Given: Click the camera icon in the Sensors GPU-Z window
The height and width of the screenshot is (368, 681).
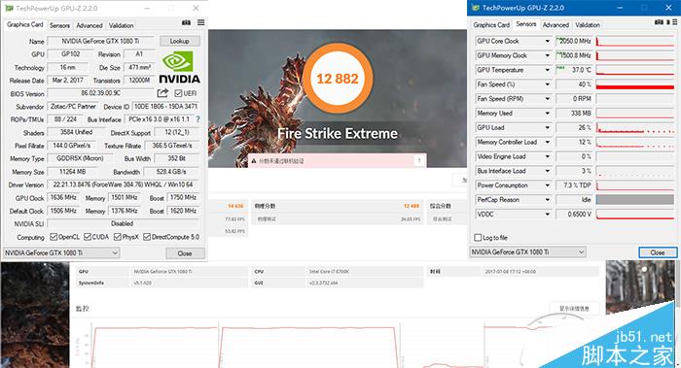Looking at the screenshot, I should 659,22.
